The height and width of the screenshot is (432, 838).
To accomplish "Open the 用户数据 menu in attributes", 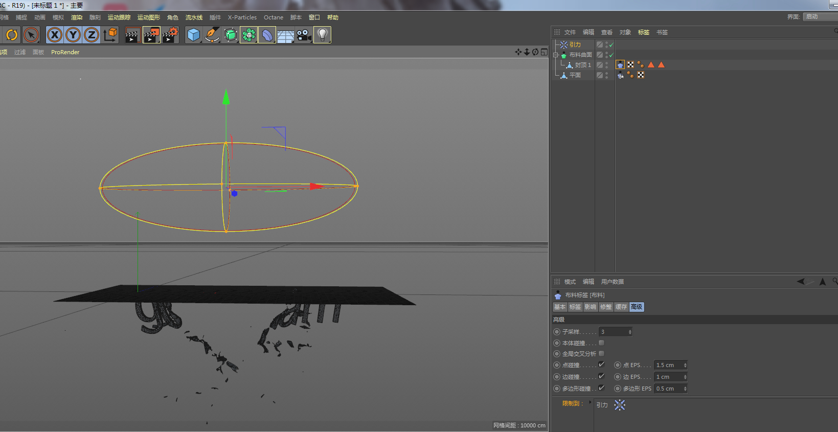I will click(x=612, y=282).
